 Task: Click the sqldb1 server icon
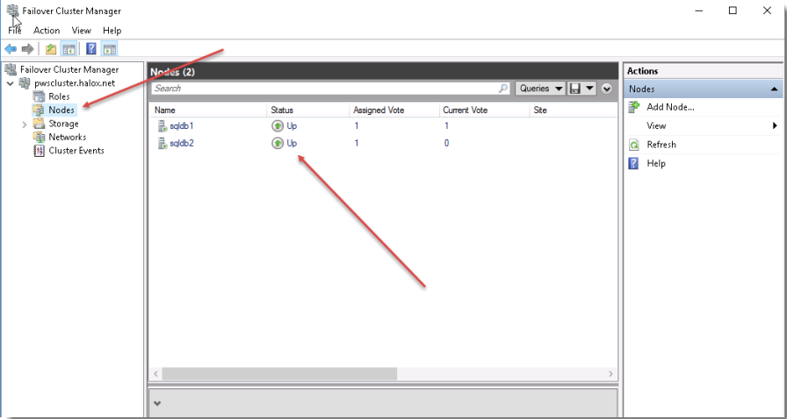[162, 126]
